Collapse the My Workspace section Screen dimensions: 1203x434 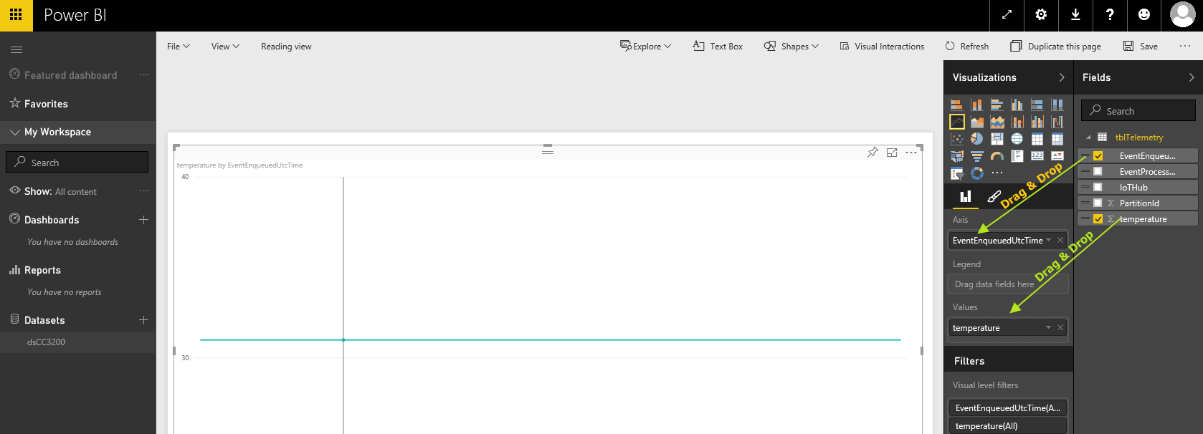(x=15, y=132)
